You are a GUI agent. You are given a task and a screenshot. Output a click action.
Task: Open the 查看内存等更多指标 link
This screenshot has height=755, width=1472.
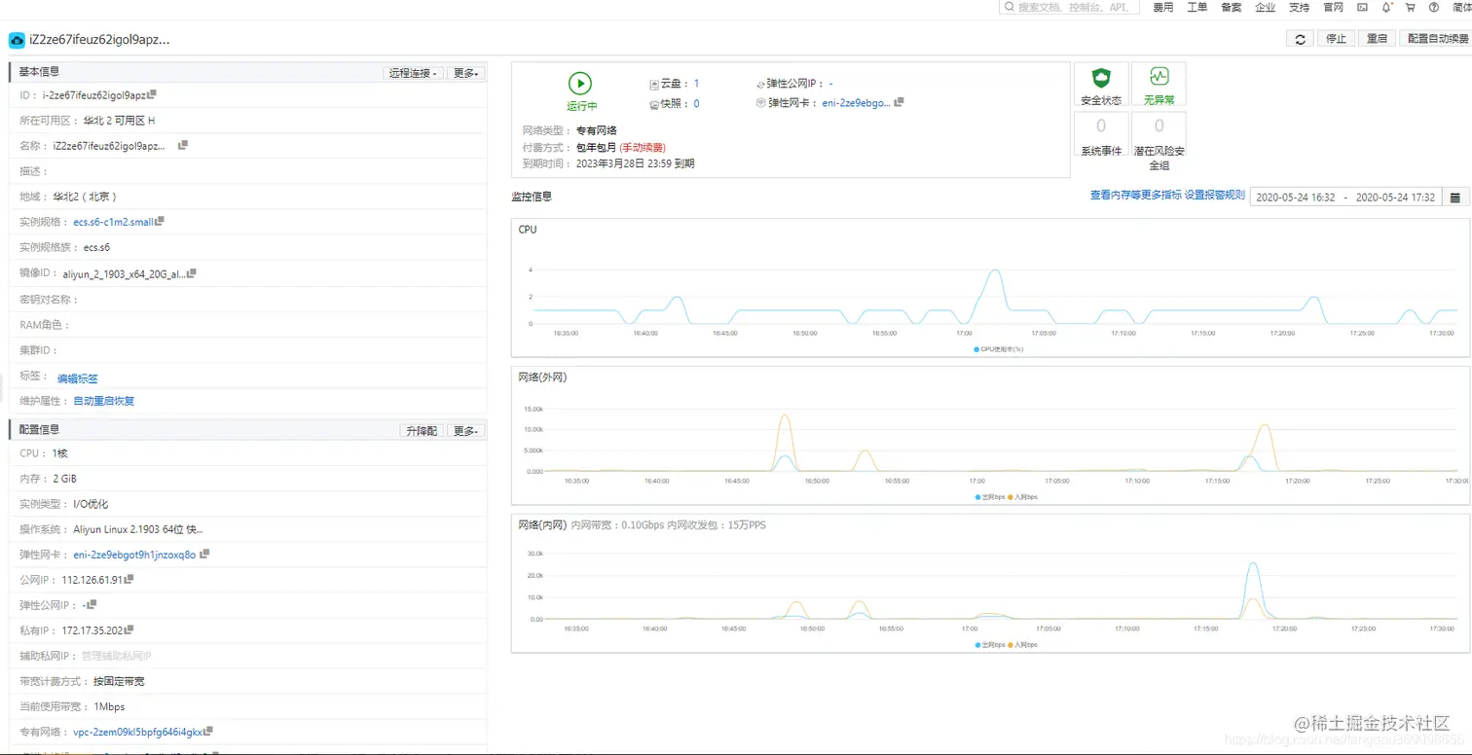1135,195
